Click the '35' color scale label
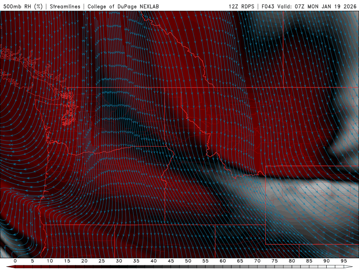The width and height of the screenshot is (359, 269). tap(136, 261)
